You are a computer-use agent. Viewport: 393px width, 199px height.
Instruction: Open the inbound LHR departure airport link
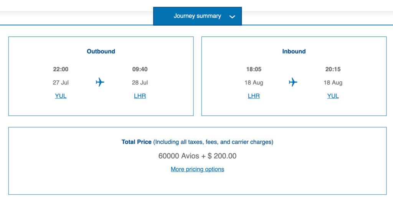254,96
